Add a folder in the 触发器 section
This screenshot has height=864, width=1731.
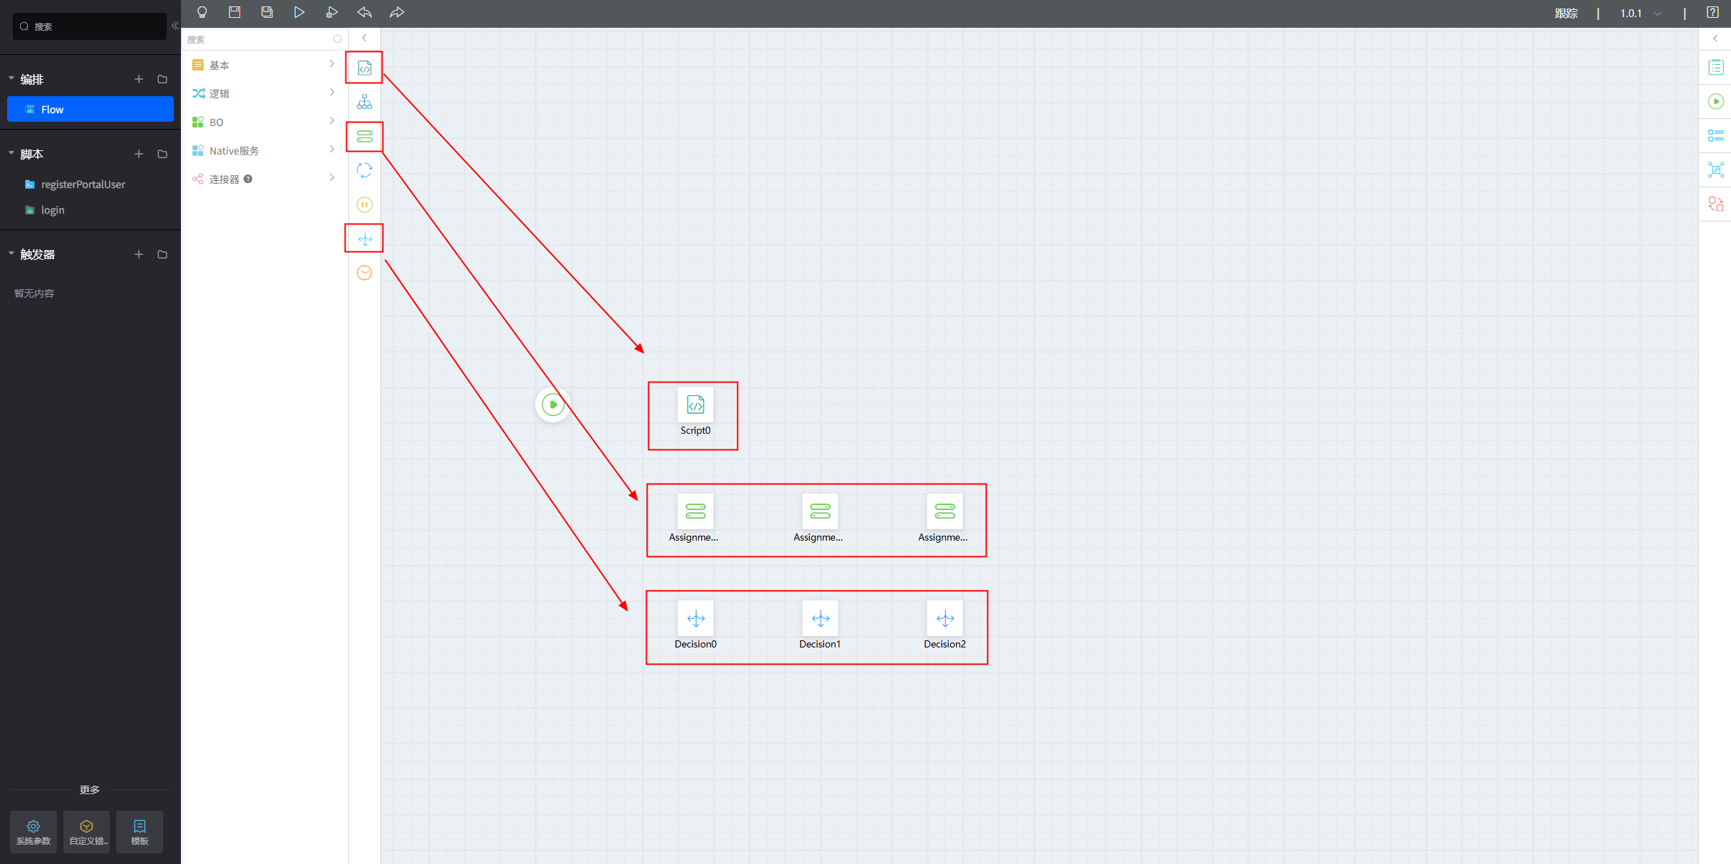[162, 254]
